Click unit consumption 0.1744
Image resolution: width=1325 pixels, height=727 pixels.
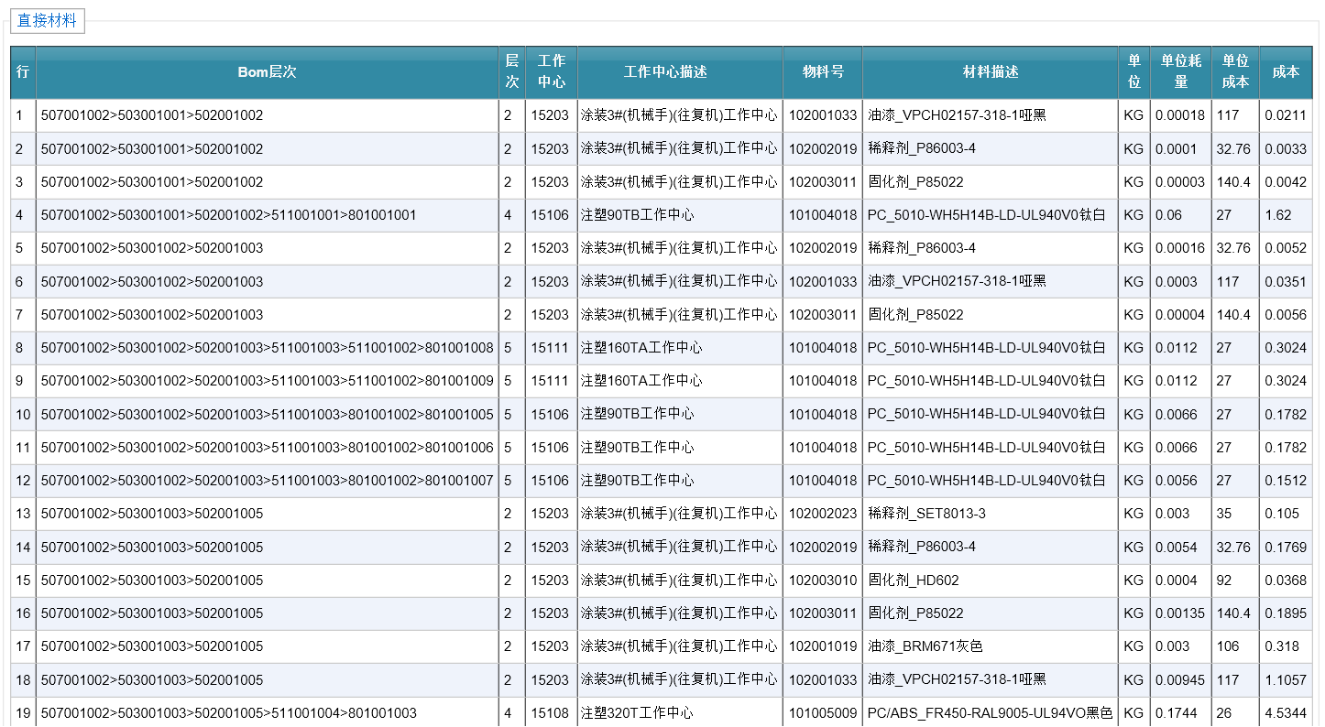(x=1176, y=713)
